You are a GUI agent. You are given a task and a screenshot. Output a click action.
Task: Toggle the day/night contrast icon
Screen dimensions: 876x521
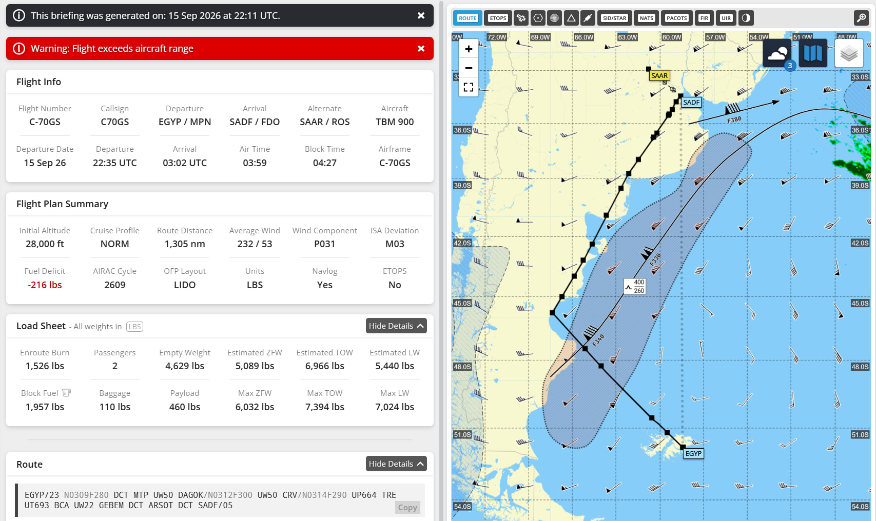(x=746, y=18)
